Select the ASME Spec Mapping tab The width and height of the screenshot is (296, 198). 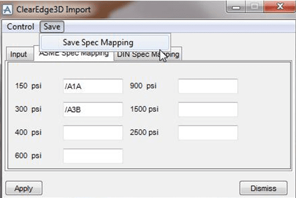74,54
